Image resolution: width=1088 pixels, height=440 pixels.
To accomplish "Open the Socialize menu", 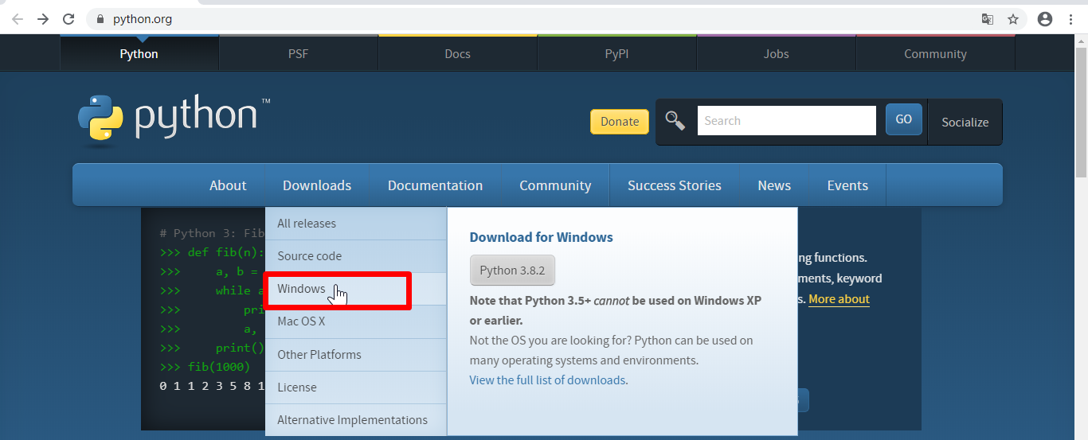I will click(x=965, y=122).
